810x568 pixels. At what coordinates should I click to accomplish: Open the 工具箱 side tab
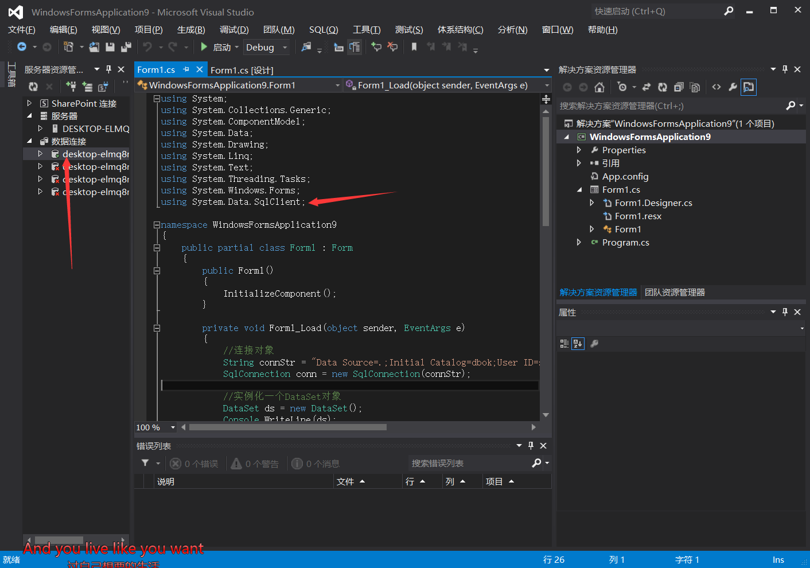11,75
